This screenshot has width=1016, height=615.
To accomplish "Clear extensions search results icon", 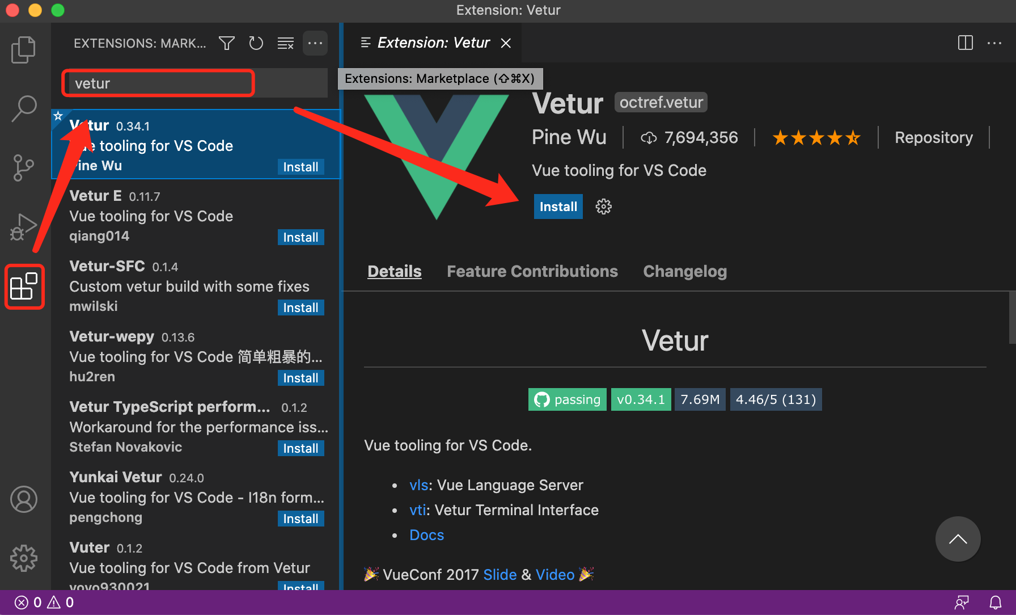I will pos(286,43).
